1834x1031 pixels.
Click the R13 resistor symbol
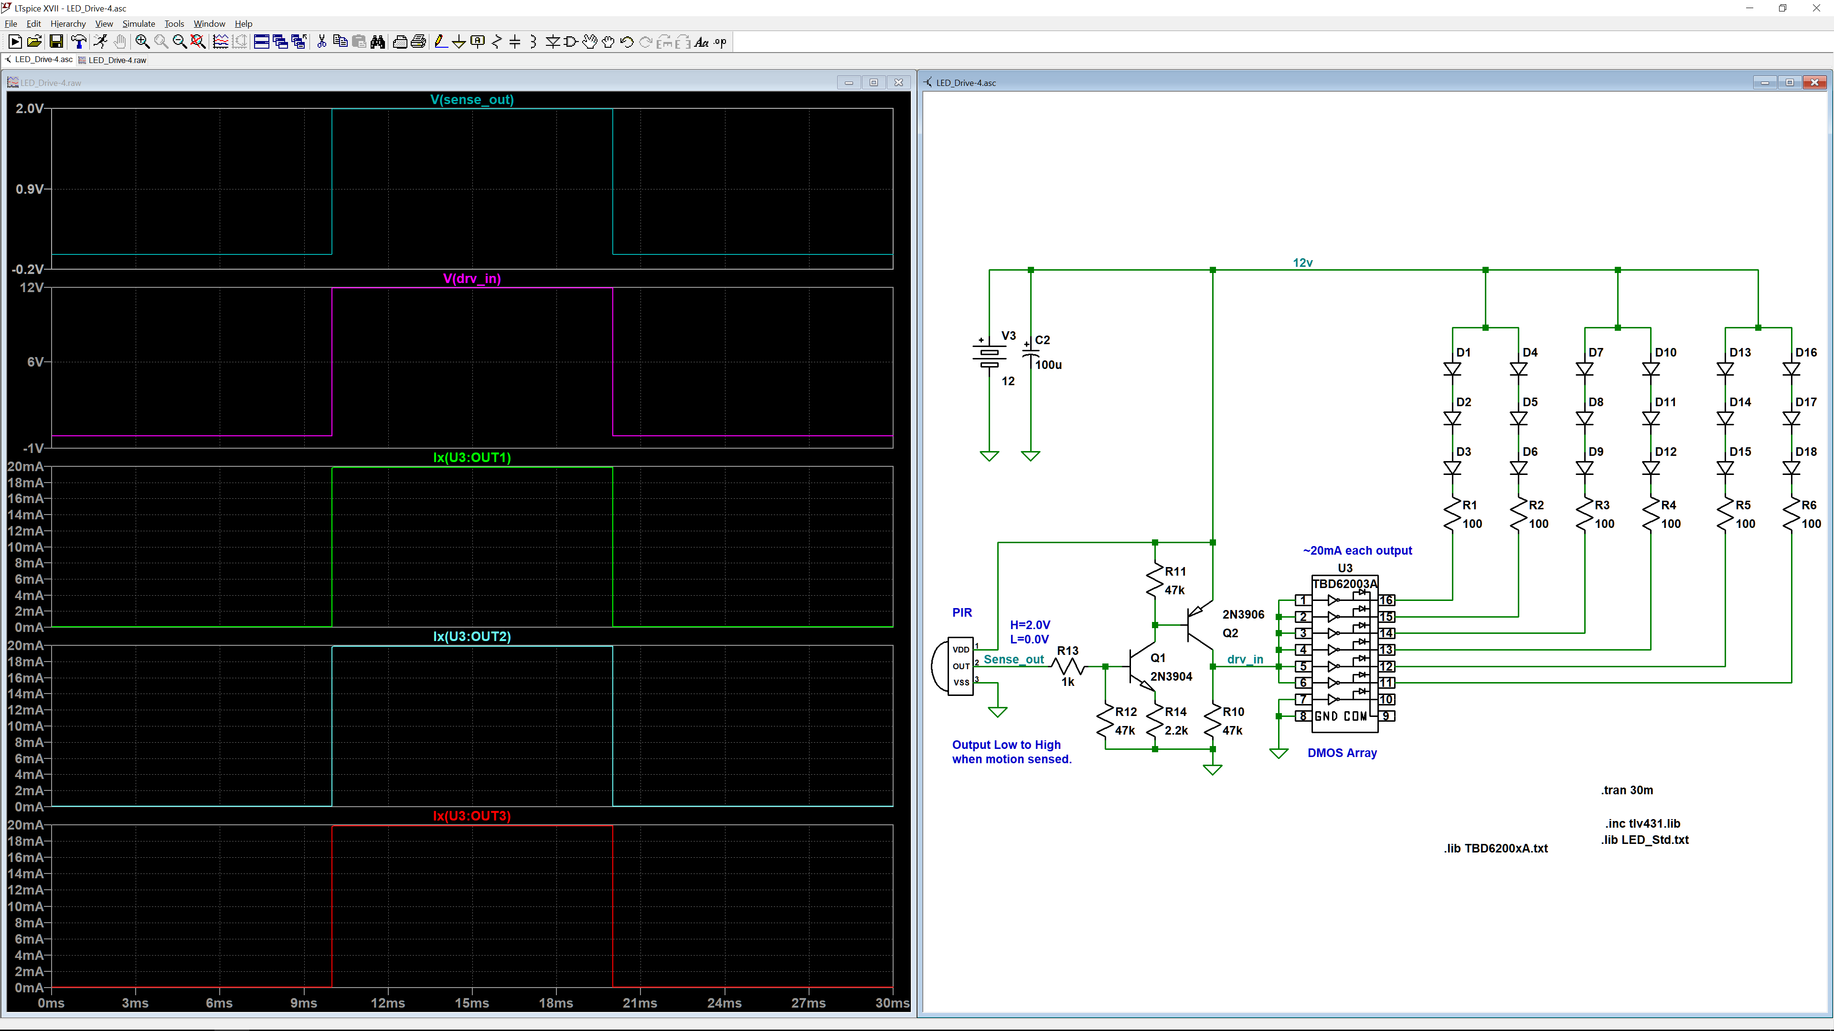coord(1068,667)
